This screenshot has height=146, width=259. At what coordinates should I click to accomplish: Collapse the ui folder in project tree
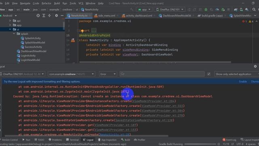coord(10,30)
